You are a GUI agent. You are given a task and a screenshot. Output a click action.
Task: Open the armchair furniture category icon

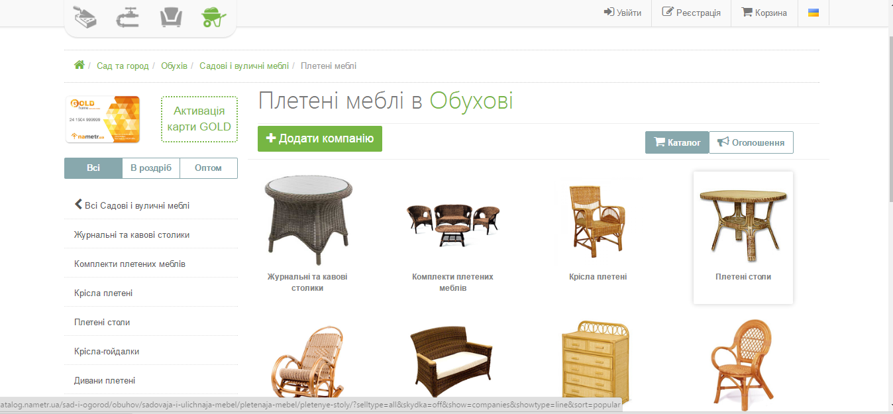(x=171, y=16)
